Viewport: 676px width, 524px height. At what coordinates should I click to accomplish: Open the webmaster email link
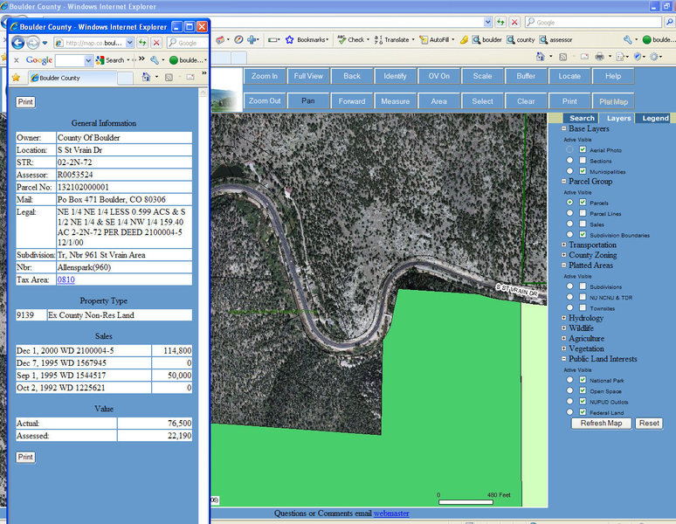tap(391, 514)
